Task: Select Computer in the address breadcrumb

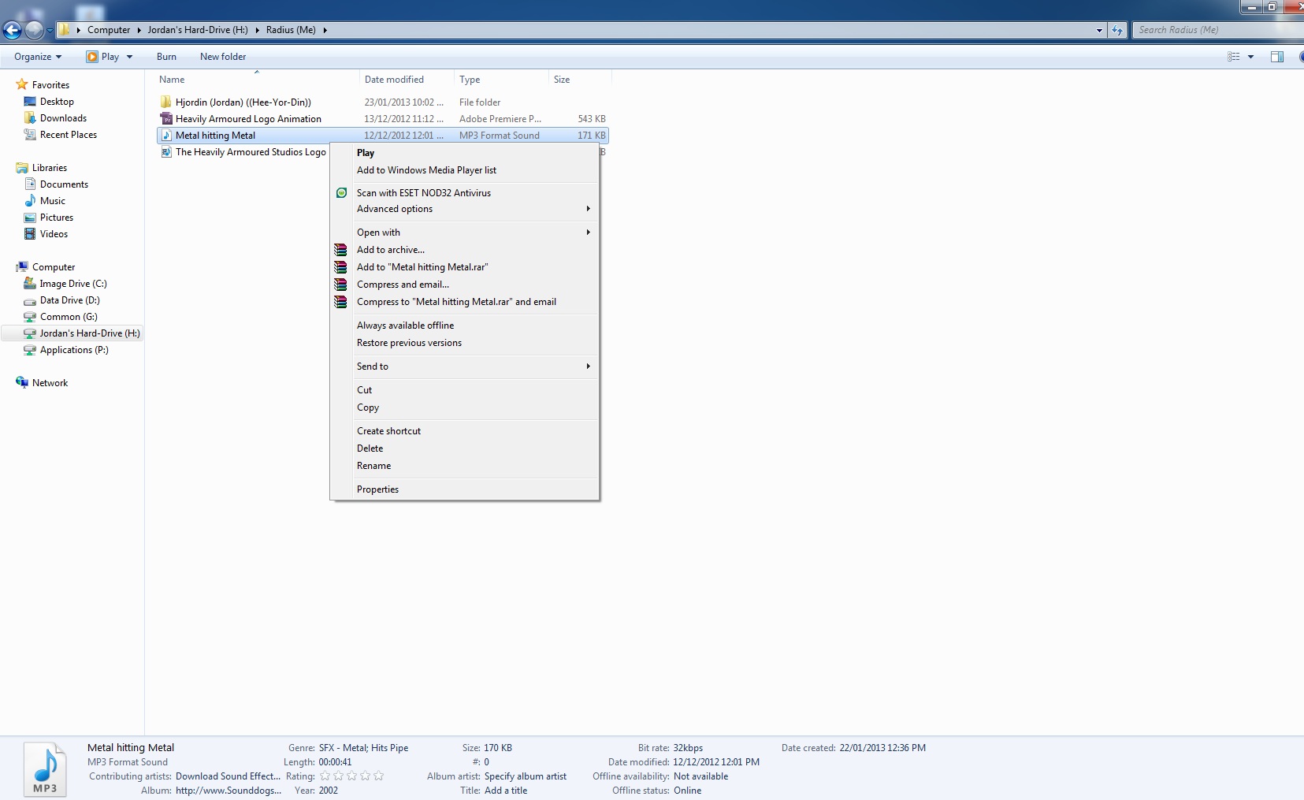Action: (109, 30)
